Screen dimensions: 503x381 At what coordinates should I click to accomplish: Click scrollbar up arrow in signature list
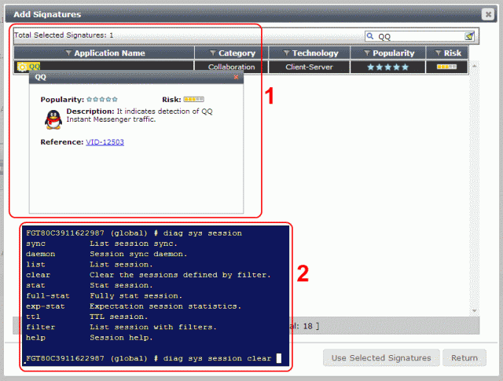tap(474, 66)
